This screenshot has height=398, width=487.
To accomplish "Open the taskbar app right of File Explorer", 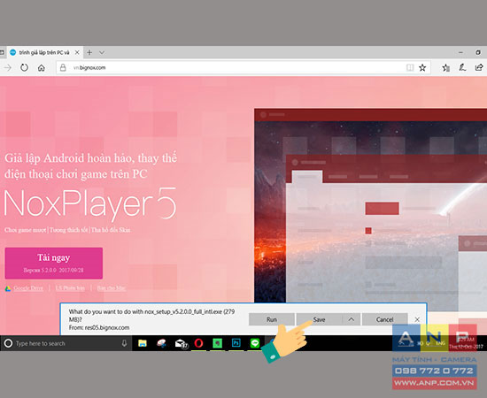I will pyautogui.click(x=161, y=343).
